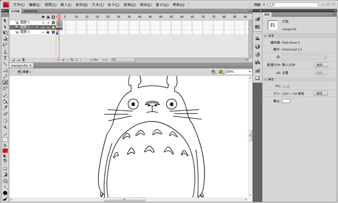Select the Line tool

[5, 64]
